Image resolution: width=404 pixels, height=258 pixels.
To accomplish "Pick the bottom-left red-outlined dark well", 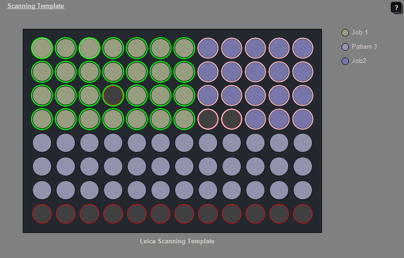I will click(42, 214).
